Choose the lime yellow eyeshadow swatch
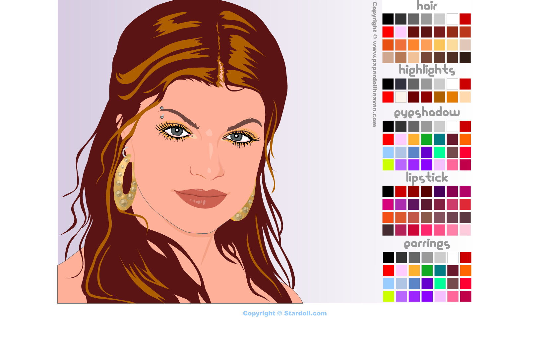The height and width of the screenshot is (348, 557). click(388, 165)
